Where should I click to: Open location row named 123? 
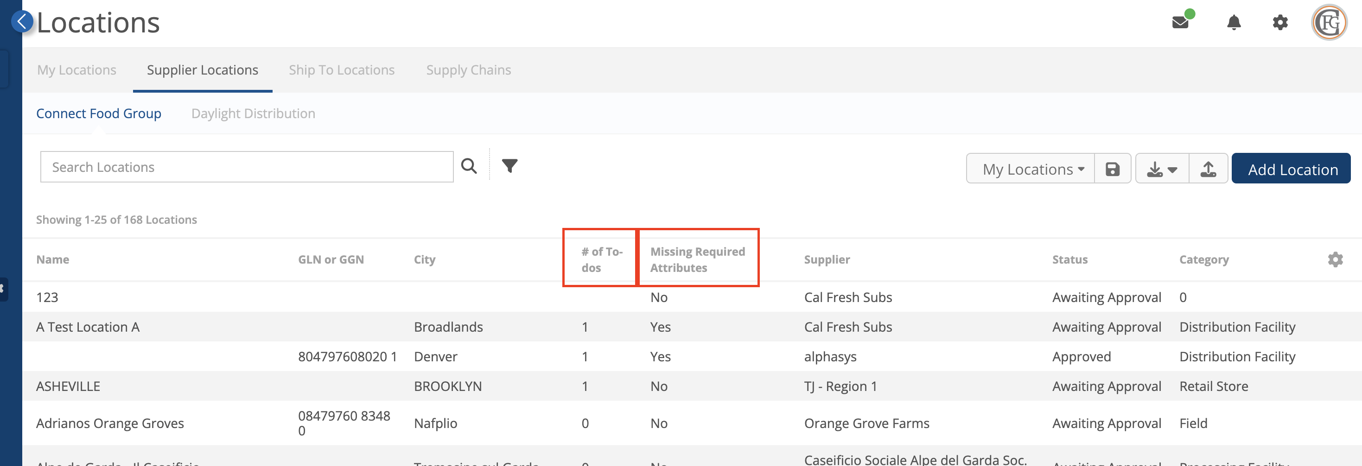click(x=47, y=297)
